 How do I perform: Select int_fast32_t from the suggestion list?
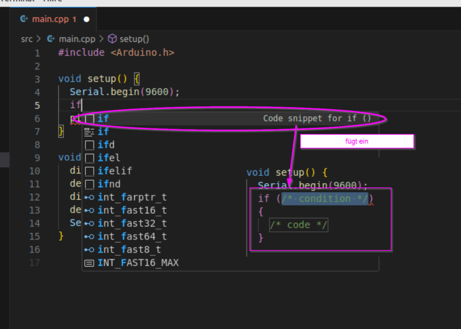coord(132,223)
